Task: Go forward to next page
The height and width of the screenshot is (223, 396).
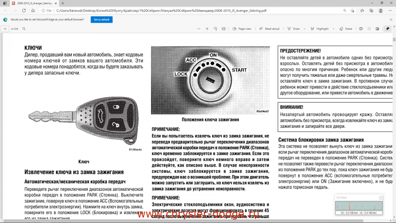Action: 15,10
